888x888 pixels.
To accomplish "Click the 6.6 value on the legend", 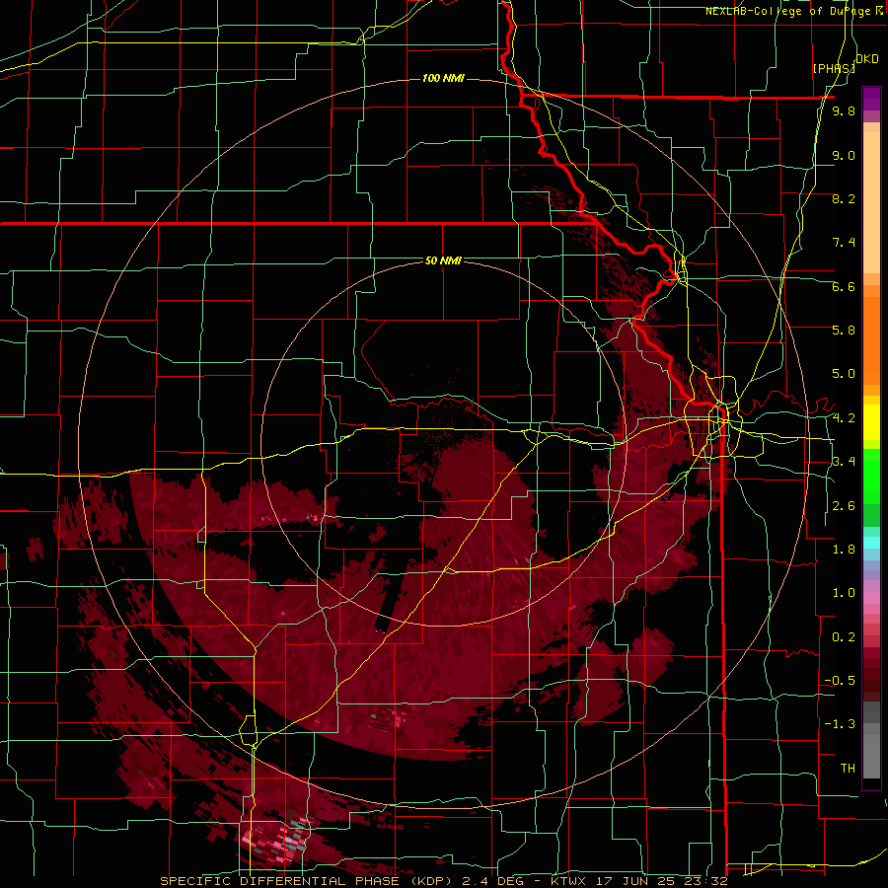I will pyautogui.click(x=844, y=286).
